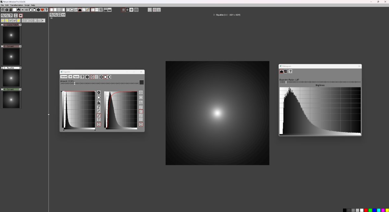This screenshot has height=212, width=389.
Task: Open the zoom-in magnifier tool
Action: (x=3, y=16)
